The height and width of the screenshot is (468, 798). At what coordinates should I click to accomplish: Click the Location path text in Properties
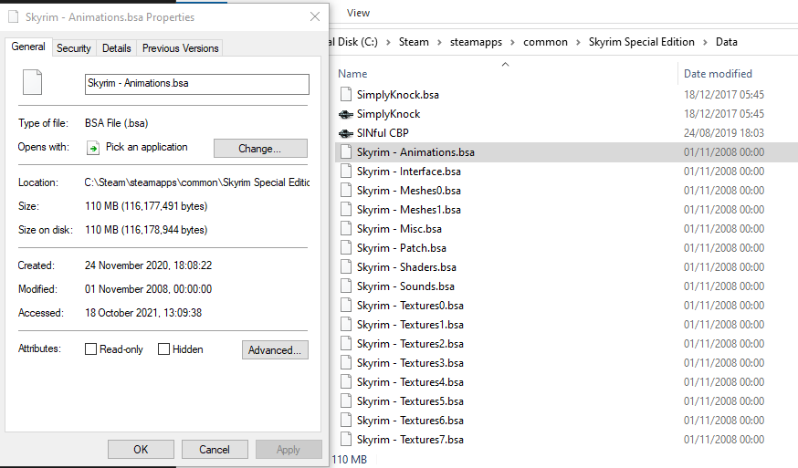point(197,182)
